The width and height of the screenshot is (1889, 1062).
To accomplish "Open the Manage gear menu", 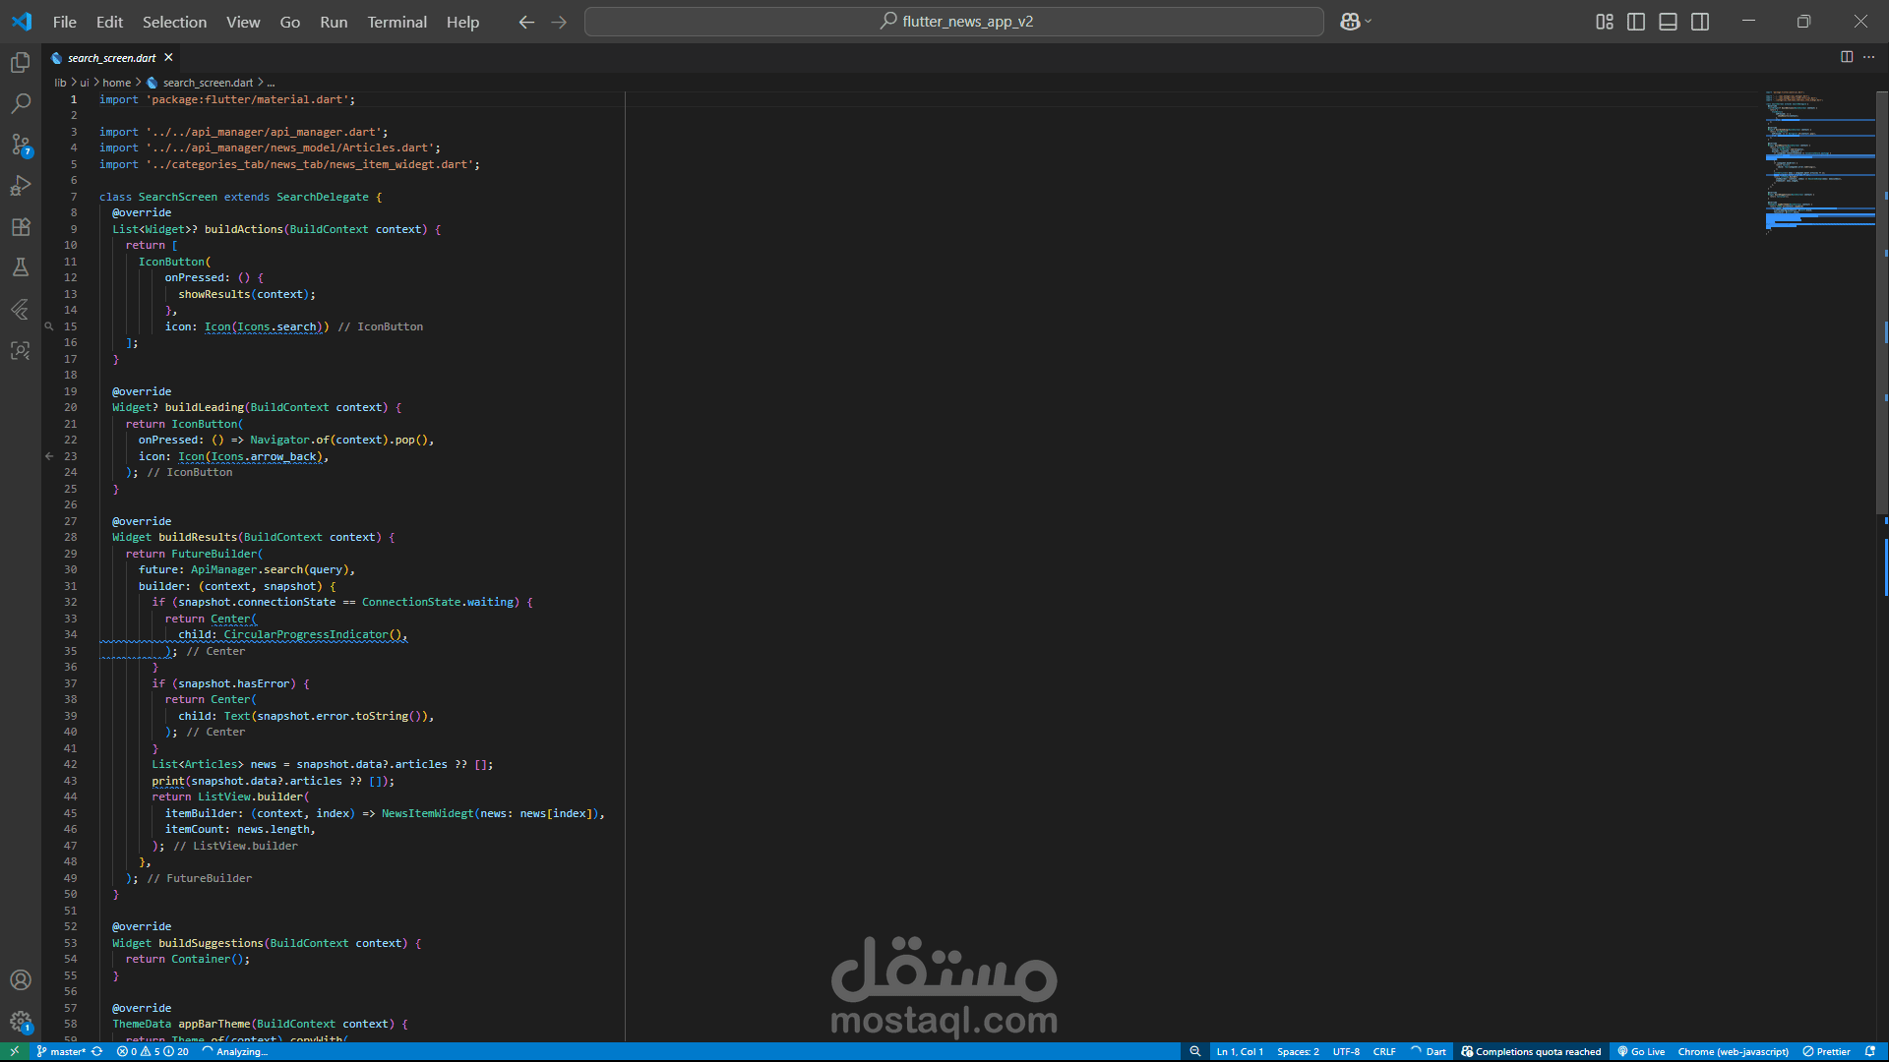I will click(x=21, y=1021).
